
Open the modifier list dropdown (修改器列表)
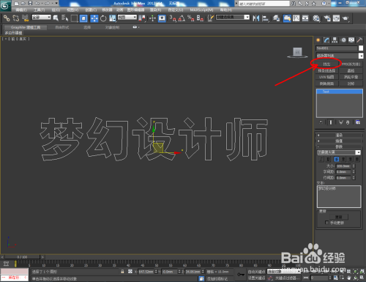pyautogui.click(x=340, y=56)
